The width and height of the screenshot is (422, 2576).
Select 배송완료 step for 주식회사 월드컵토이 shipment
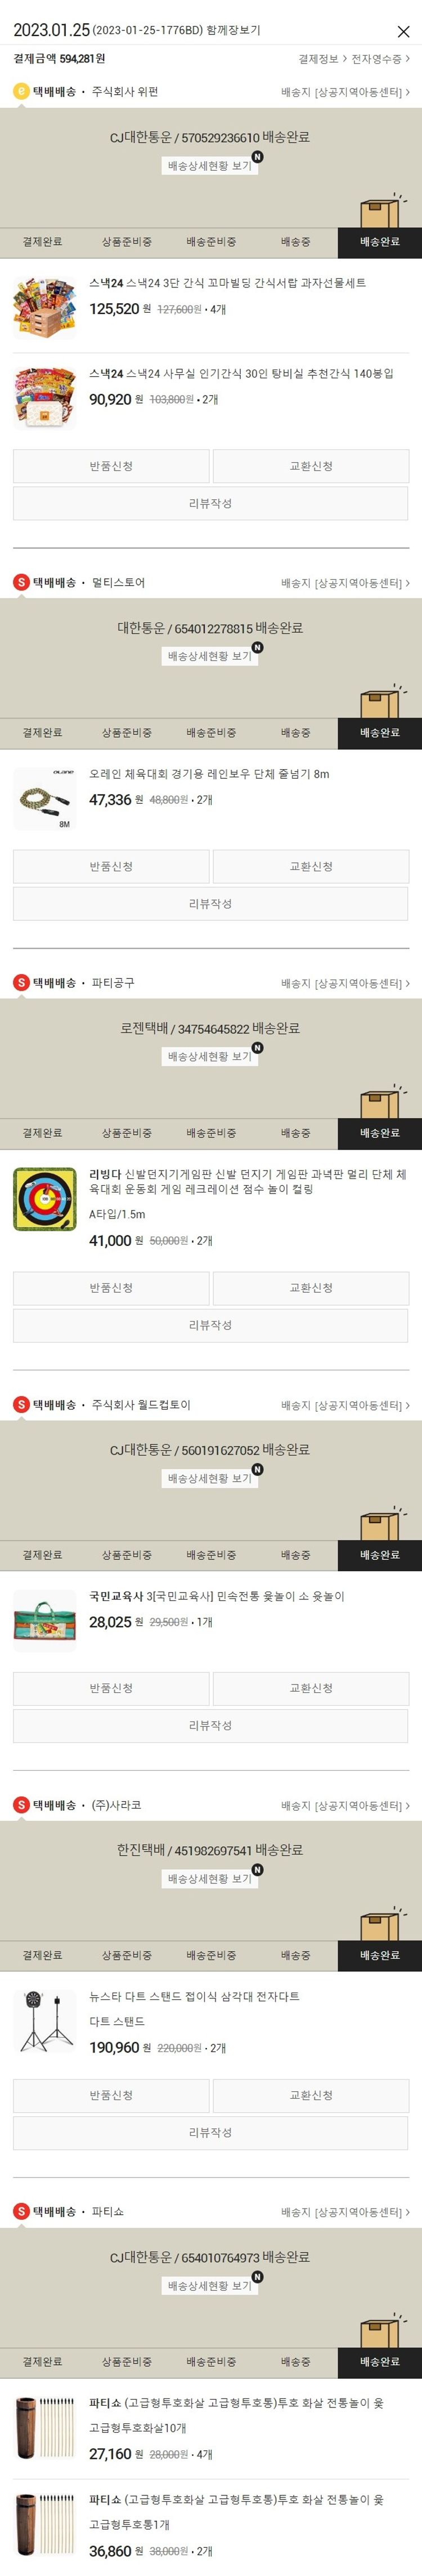pyautogui.click(x=379, y=1555)
